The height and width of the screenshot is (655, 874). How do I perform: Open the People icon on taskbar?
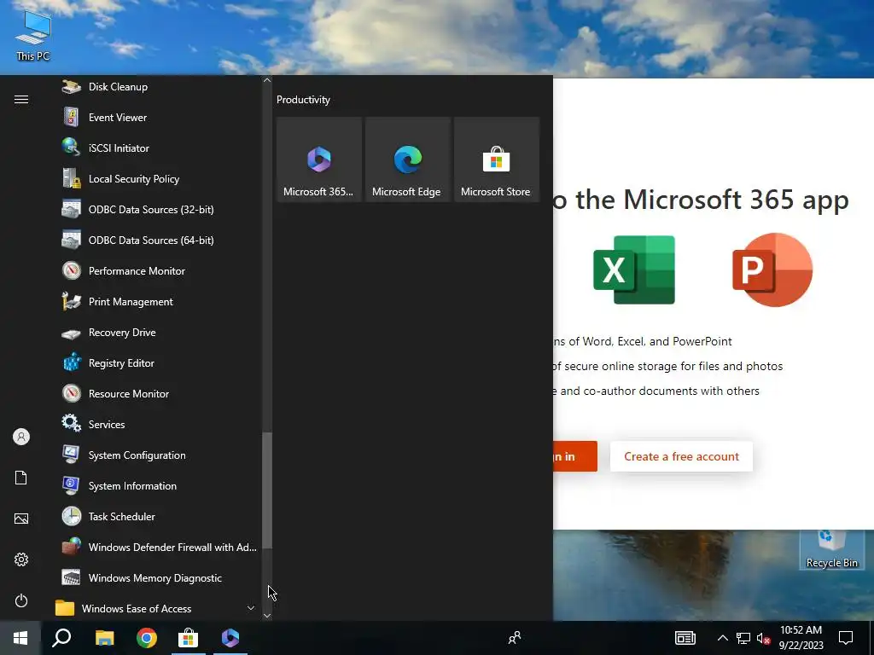point(515,638)
